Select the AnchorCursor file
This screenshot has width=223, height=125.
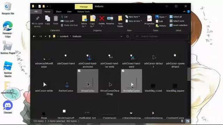66,86
